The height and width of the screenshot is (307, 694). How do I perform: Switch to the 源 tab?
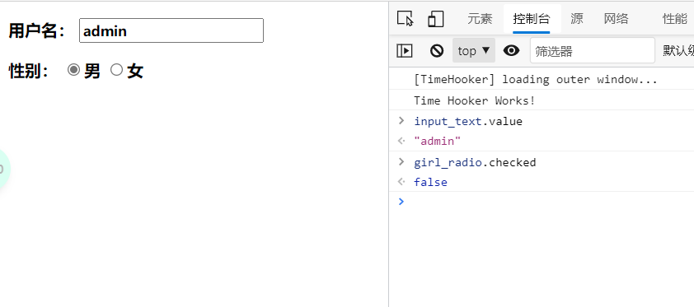[576, 19]
